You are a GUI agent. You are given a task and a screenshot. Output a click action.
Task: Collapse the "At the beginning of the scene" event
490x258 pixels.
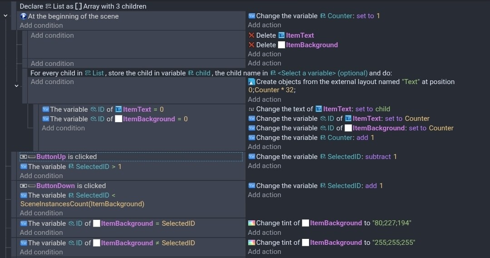tap(5, 16)
